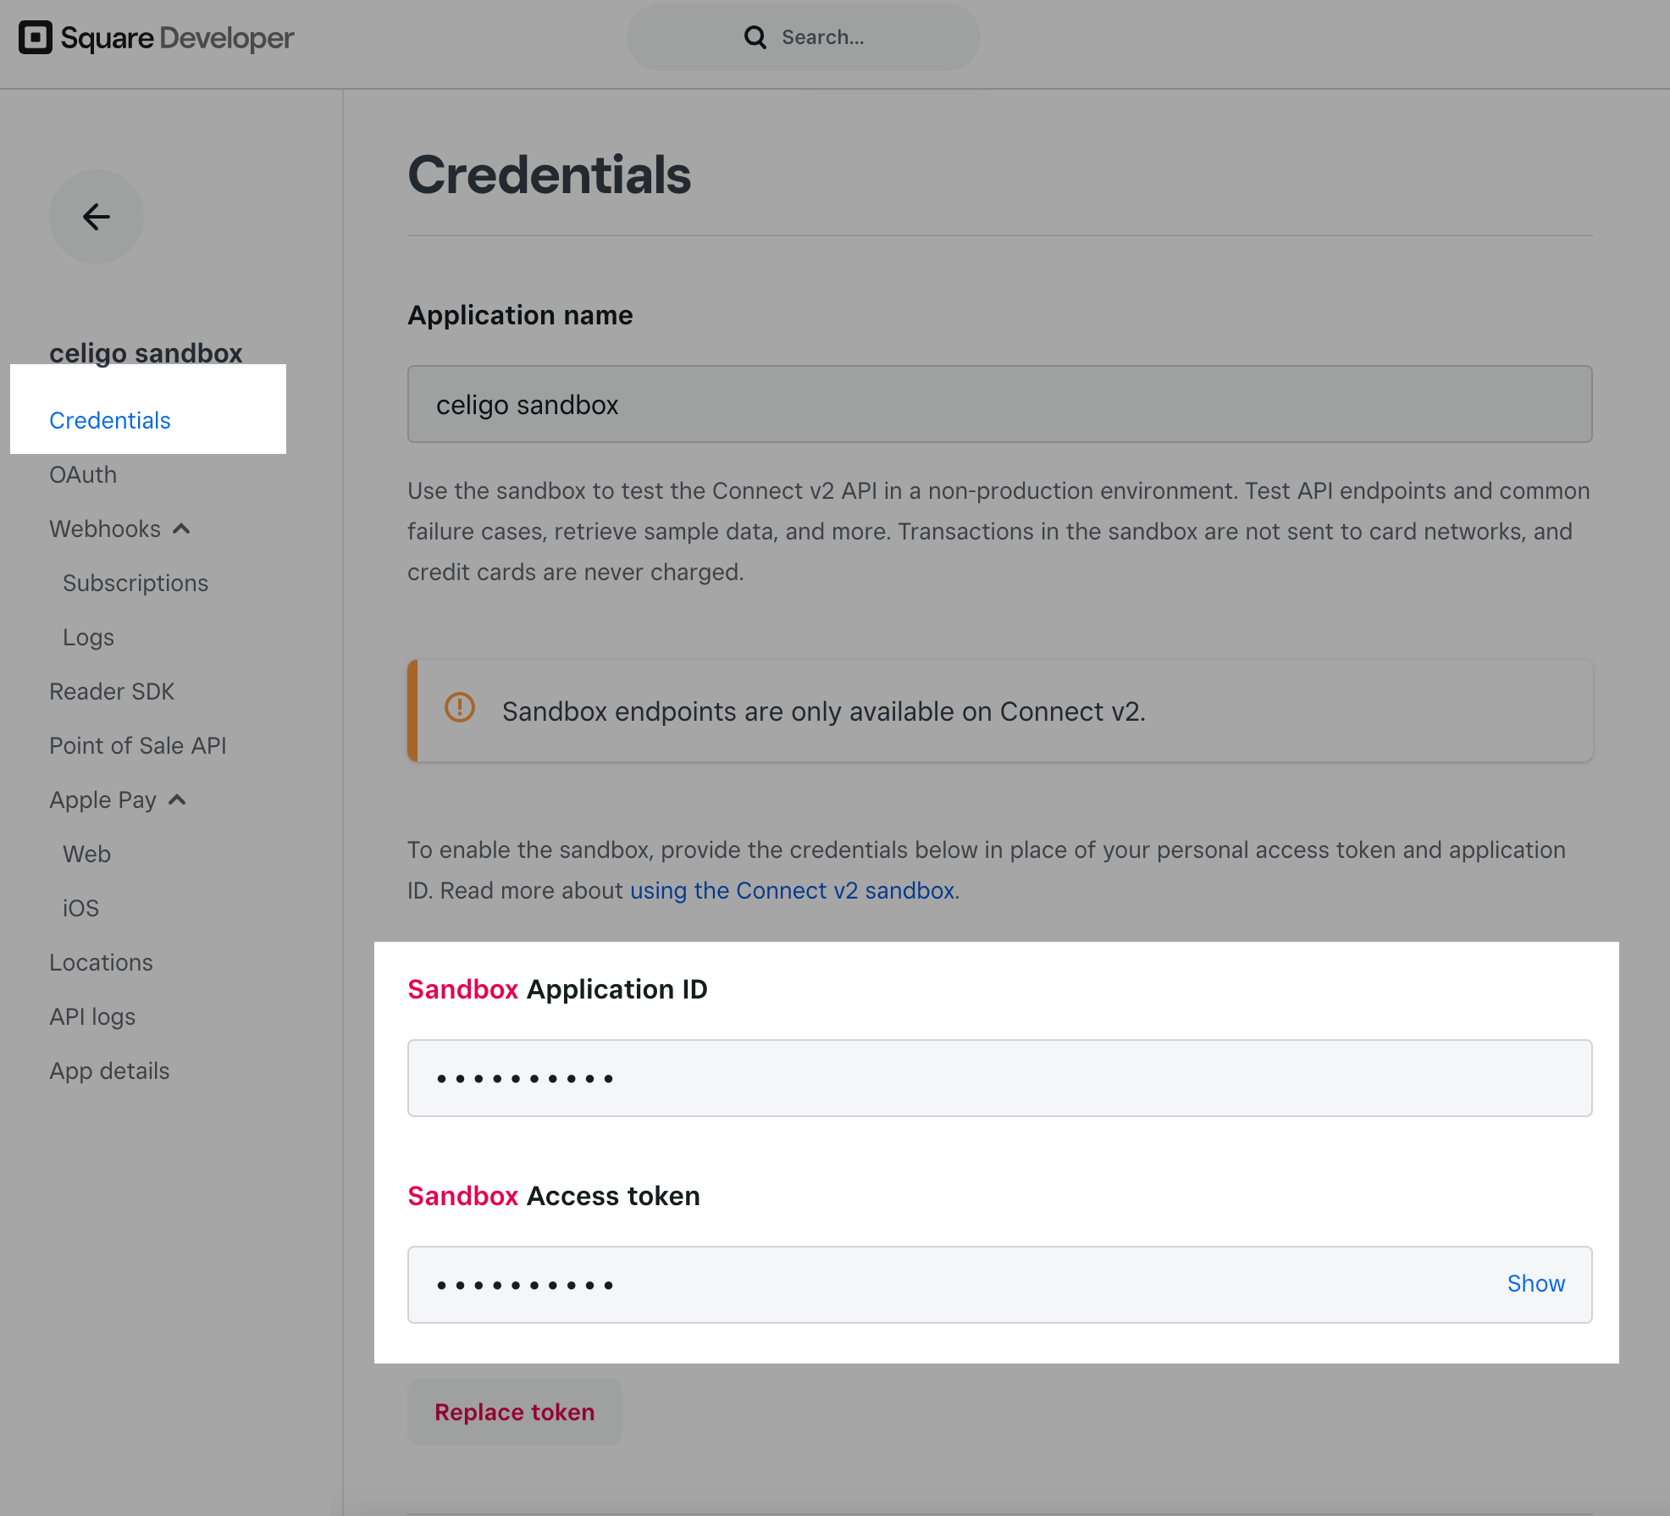The width and height of the screenshot is (1670, 1516).
Task: Open Apple Pay iOS settings
Action: [x=80, y=909]
